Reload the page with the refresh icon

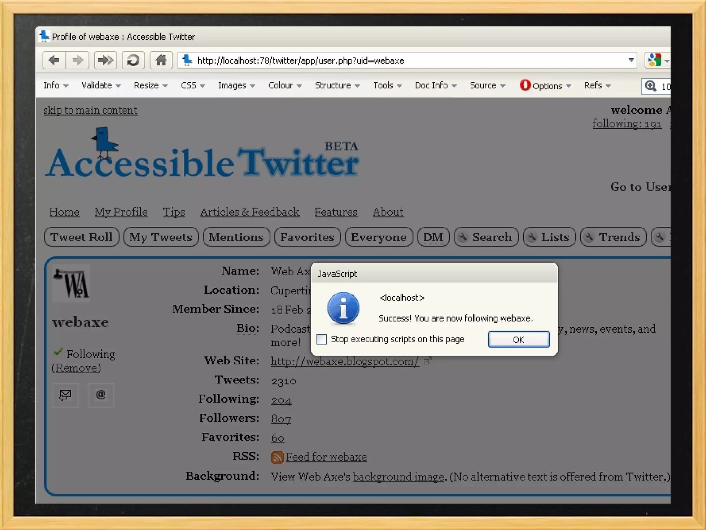click(x=133, y=60)
